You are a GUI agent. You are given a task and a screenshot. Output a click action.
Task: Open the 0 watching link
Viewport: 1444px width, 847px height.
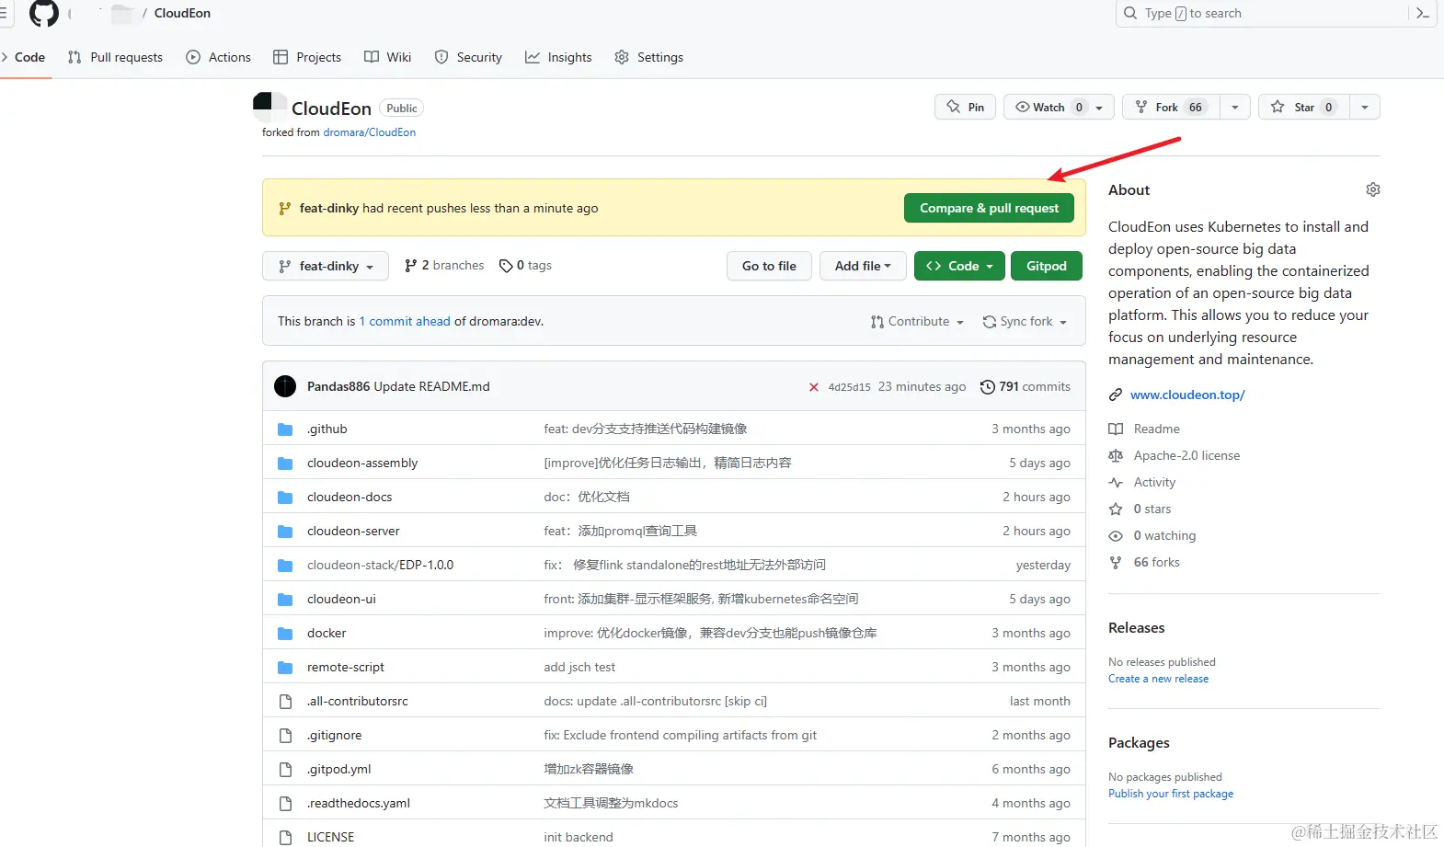[x=1164, y=535]
